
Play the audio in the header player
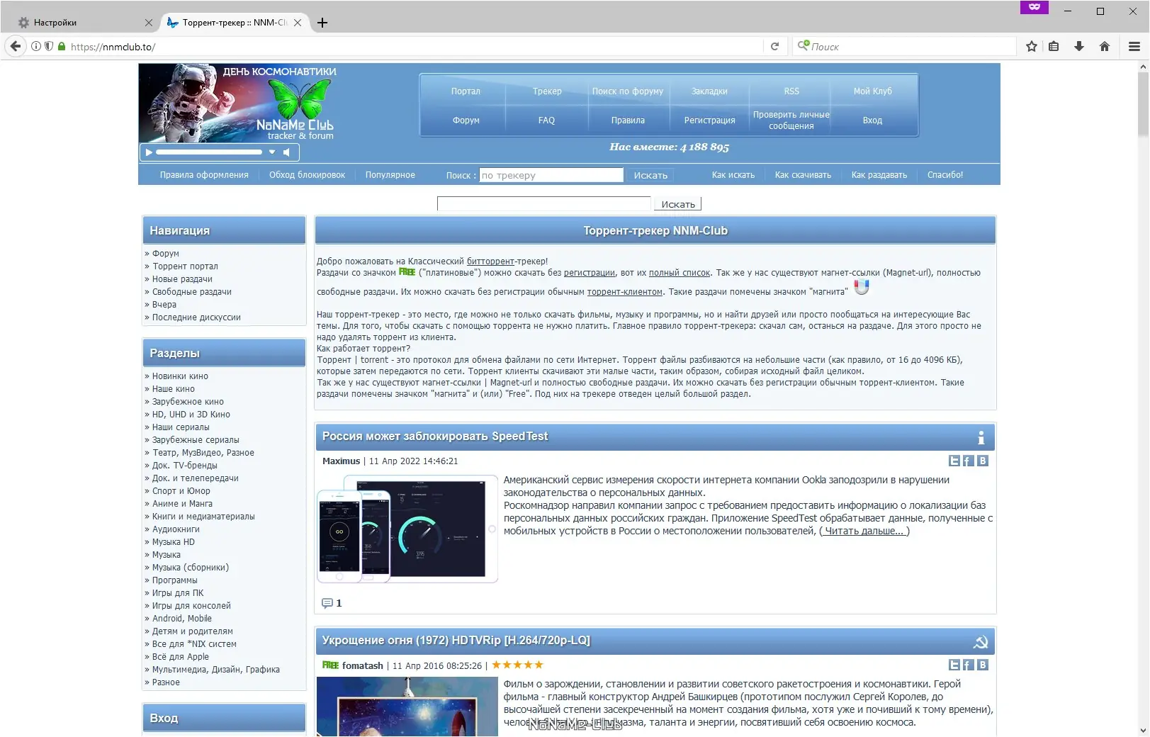(149, 152)
